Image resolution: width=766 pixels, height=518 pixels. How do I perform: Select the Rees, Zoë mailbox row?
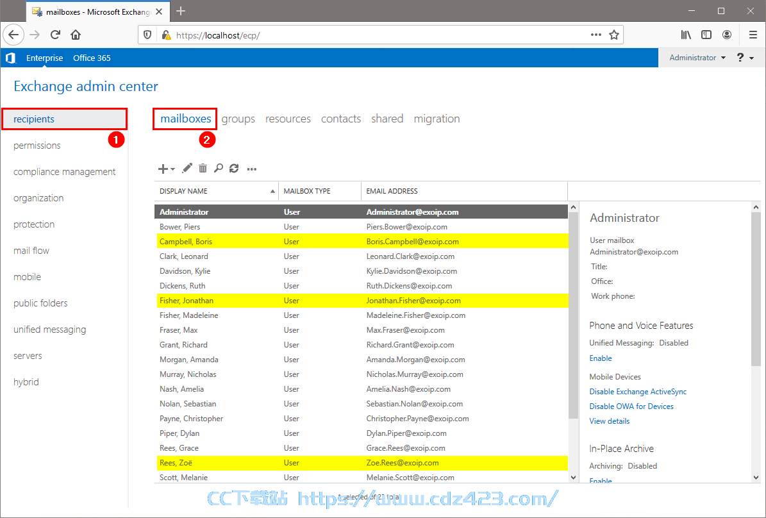(361, 463)
